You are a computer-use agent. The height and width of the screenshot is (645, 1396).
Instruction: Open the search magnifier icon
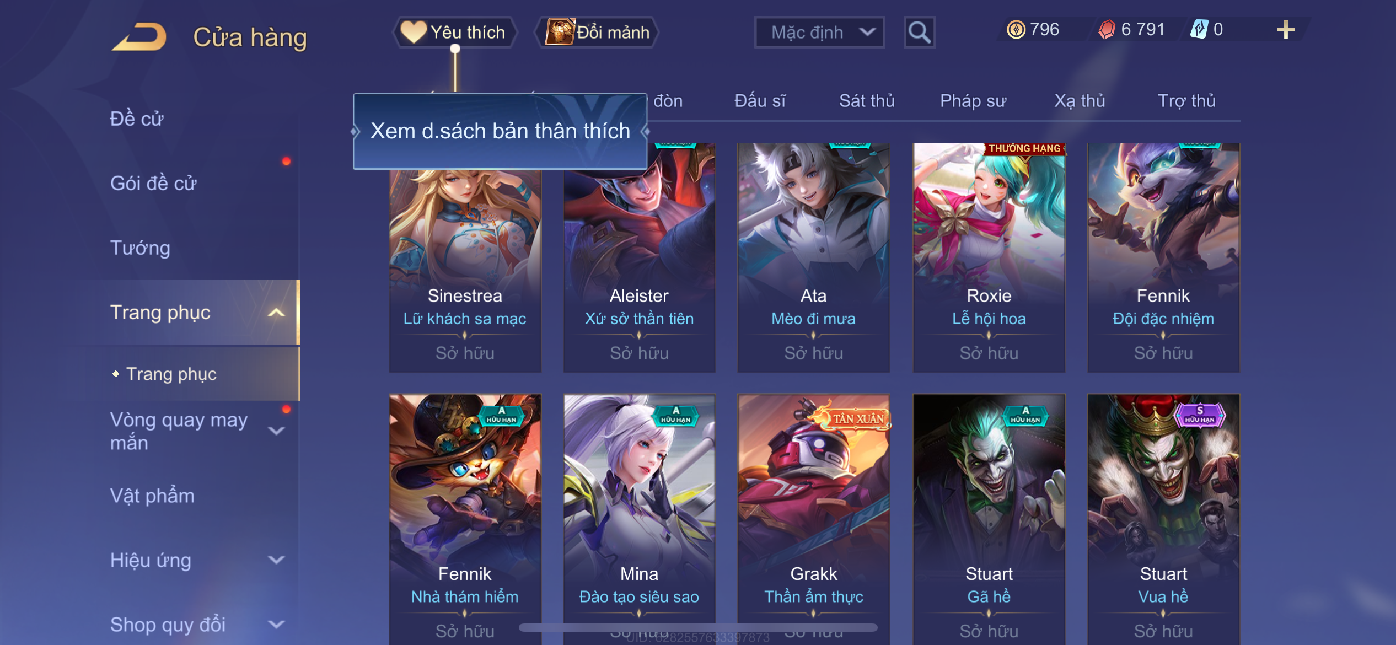[919, 33]
